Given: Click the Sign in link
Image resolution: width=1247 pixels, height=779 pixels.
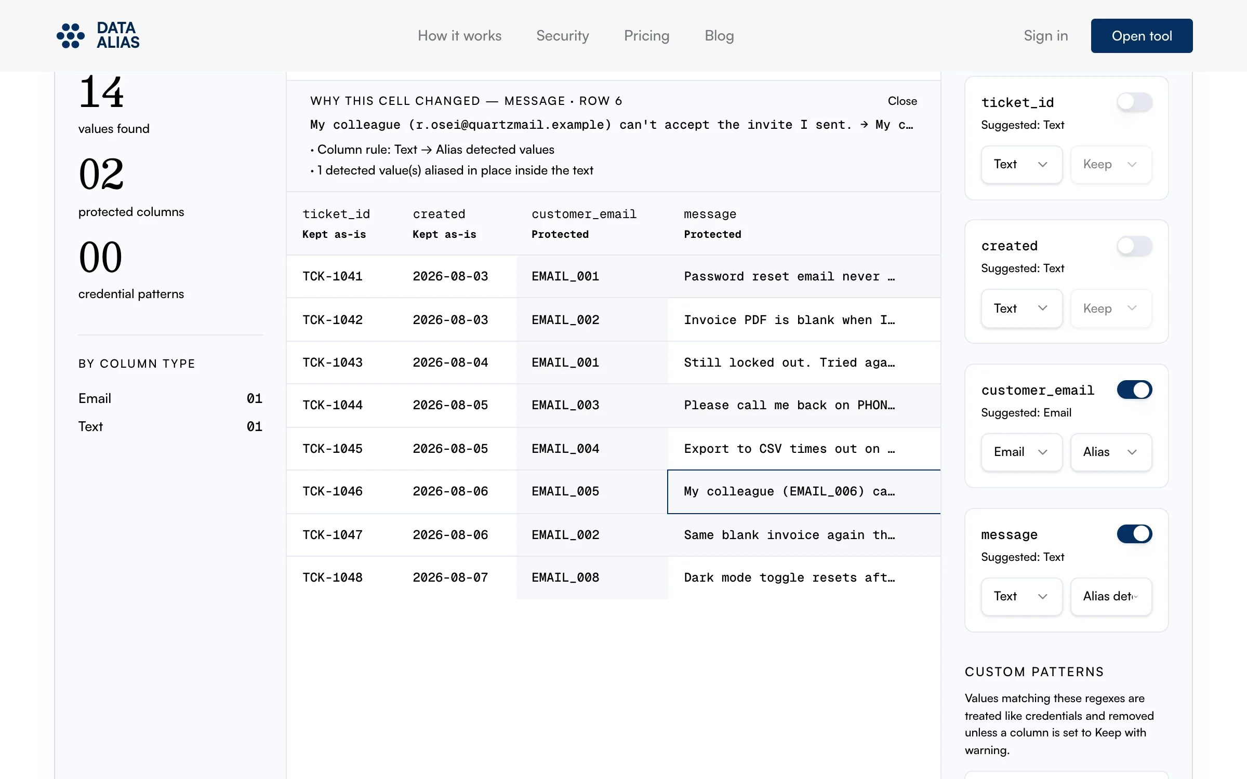Looking at the screenshot, I should (1045, 36).
